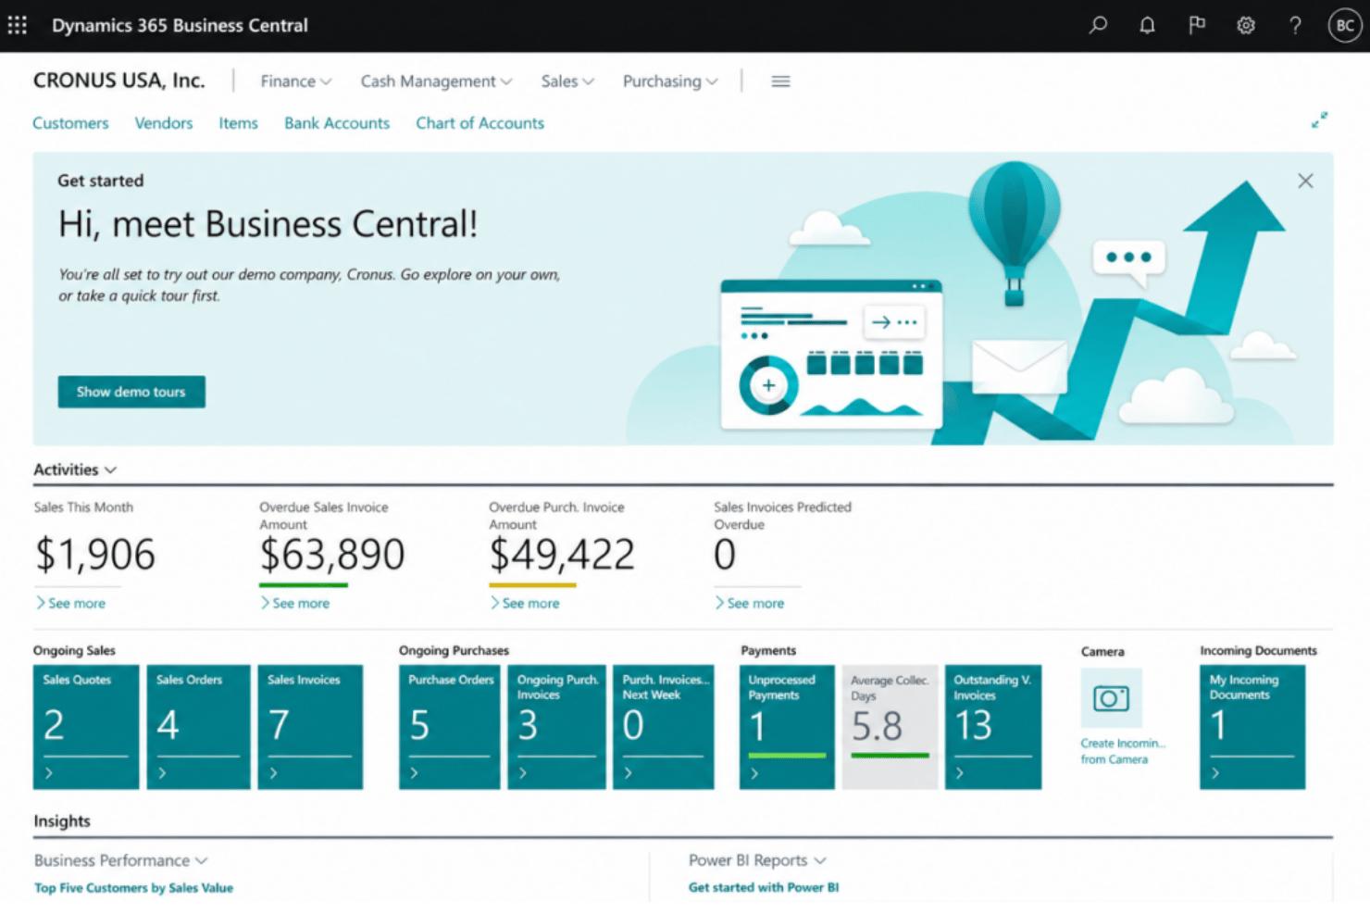Expand the Finance menu
The image size is (1370, 914).
click(x=295, y=81)
